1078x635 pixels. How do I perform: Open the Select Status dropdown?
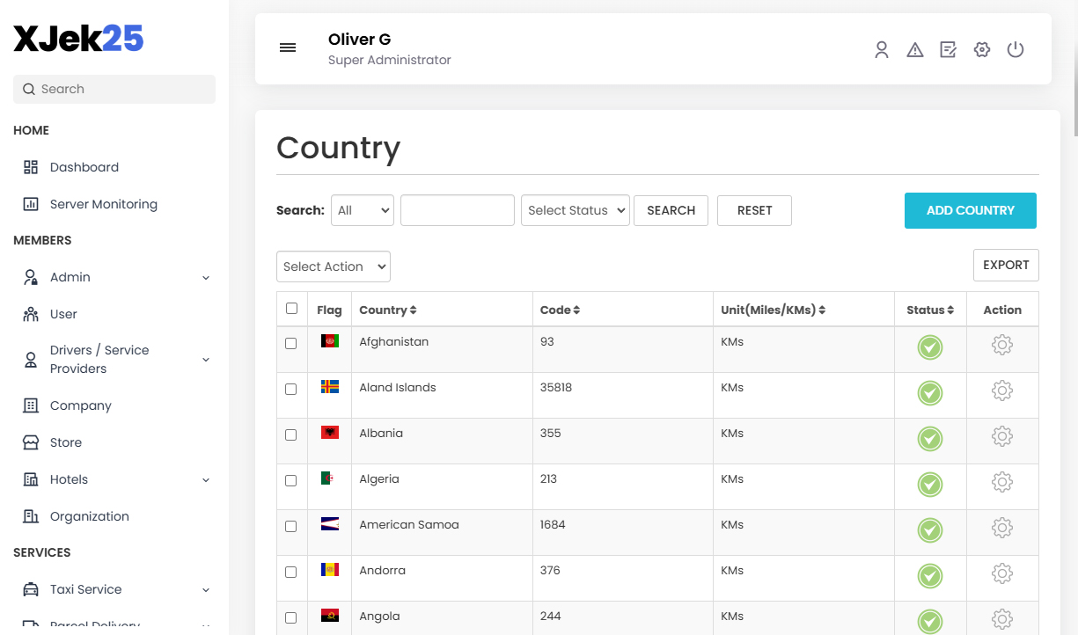click(x=576, y=211)
